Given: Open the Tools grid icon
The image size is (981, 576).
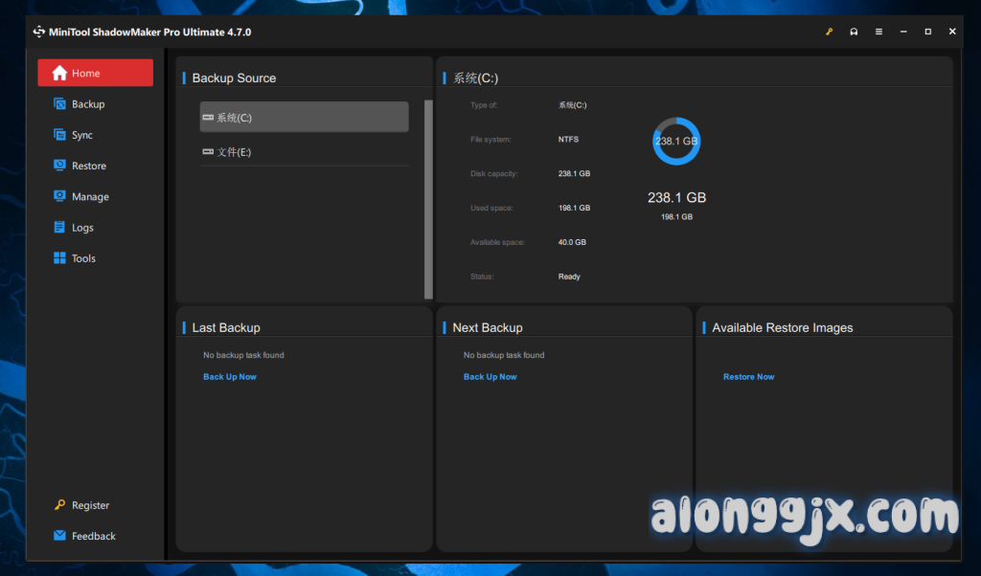Looking at the screenshot, I should click(x=59, y=258).
